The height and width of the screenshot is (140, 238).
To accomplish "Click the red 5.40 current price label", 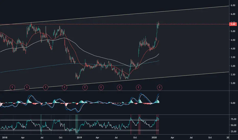I will tap(233, 24).
